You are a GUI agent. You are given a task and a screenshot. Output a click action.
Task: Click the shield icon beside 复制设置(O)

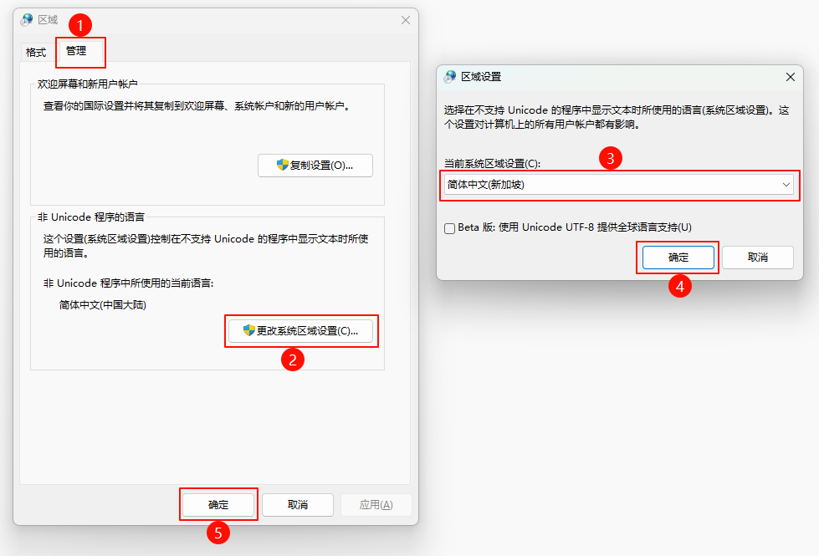pos(283,166)
